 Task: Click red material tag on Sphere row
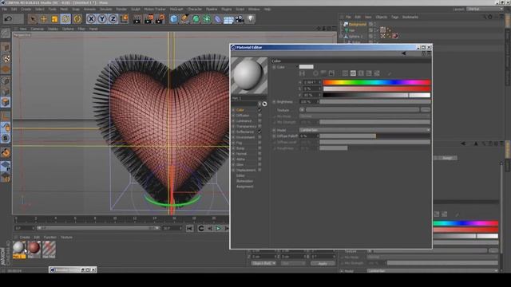[x=395, y=36]
